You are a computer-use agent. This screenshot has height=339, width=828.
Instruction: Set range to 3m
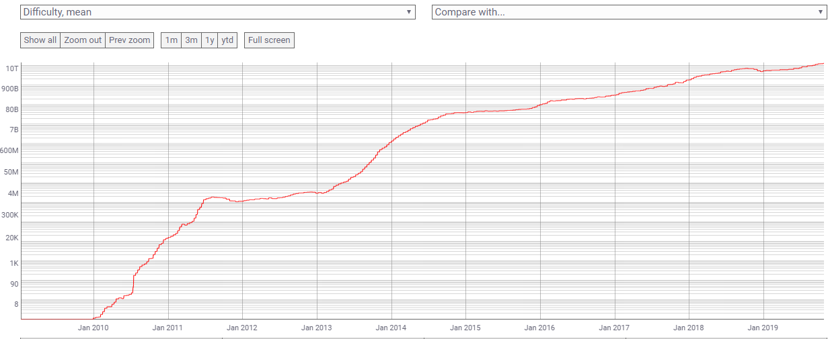(x=192, y=40)
